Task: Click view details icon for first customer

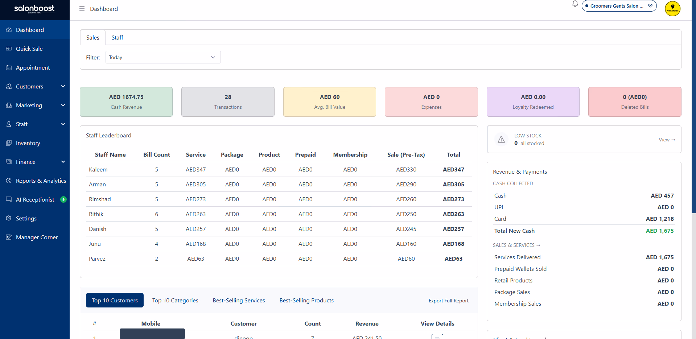Action: point(437,336)
